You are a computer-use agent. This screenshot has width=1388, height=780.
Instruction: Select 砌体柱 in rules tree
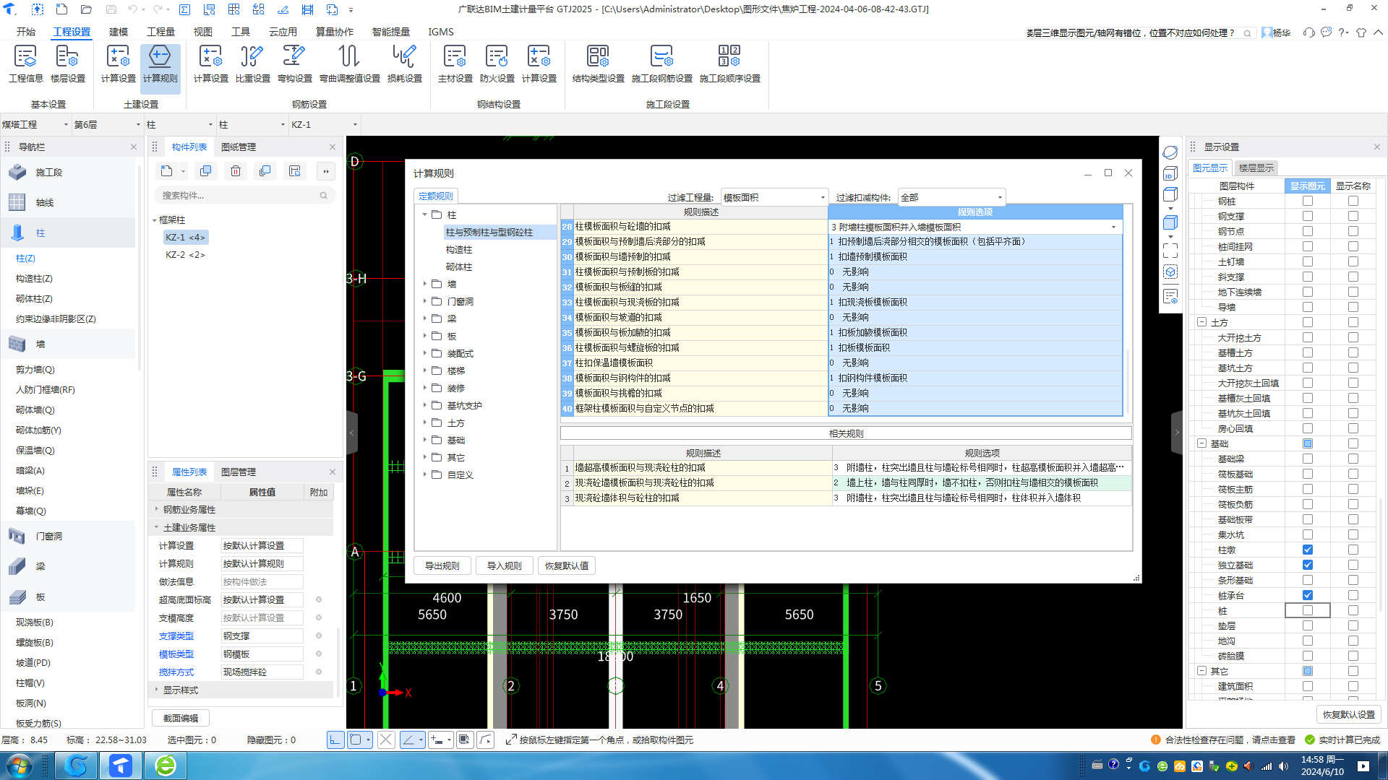tap(459, 267)
